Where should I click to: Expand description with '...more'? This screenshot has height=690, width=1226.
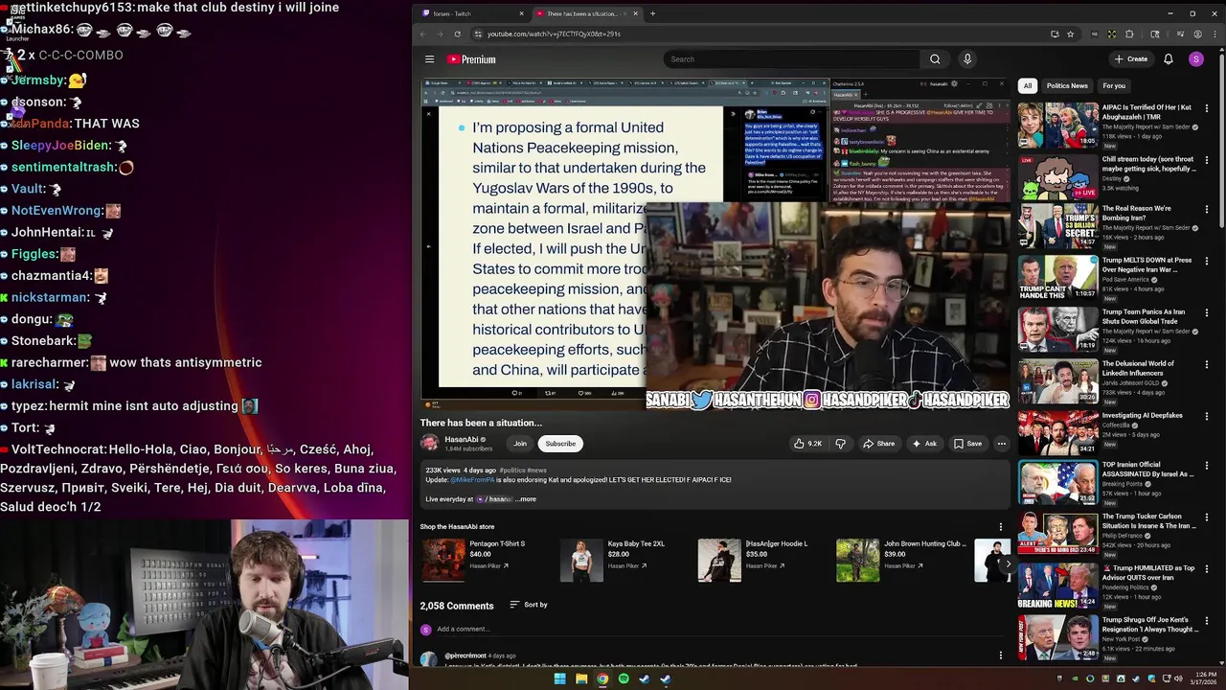click(x=526, y=499)
